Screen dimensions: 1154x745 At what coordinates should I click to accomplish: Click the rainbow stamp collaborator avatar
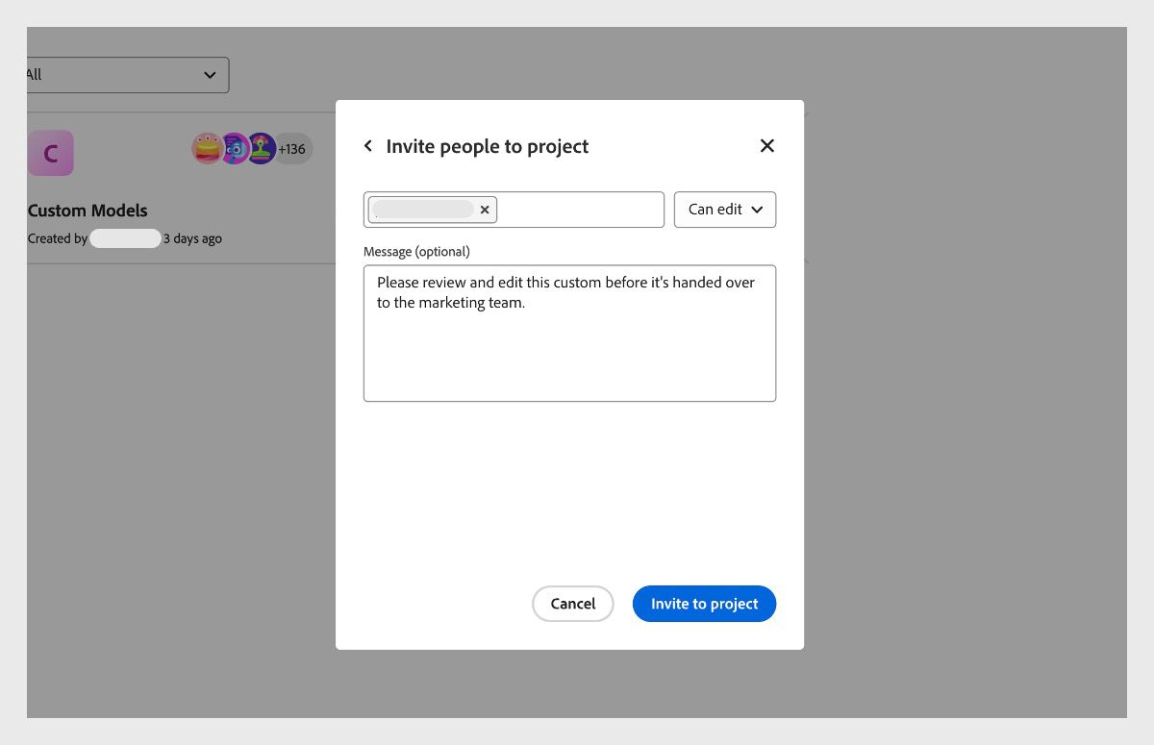[259, 148]
